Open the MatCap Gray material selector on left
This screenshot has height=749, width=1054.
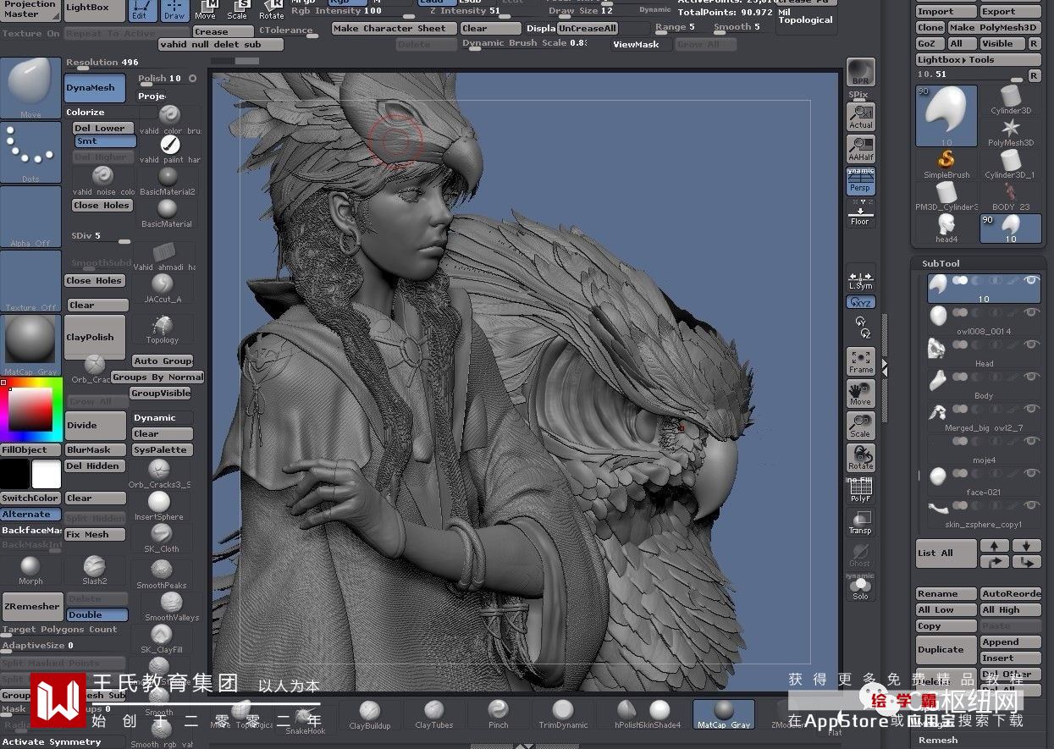click(x=31, y=345)
